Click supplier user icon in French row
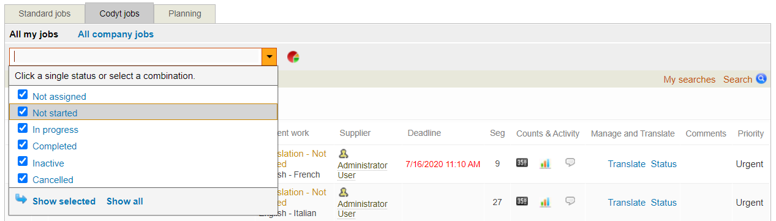 (344, 154)
